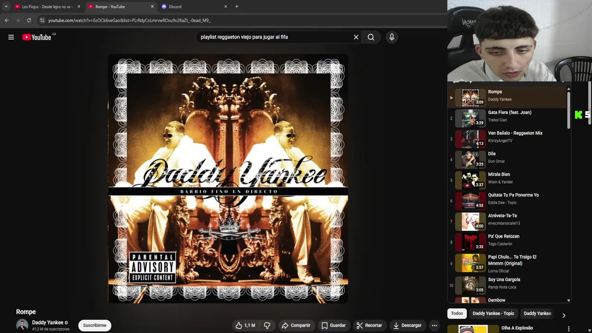Dislike the video with thumbs down
This screenshot has width=592, height=333.
click(267, 325)
